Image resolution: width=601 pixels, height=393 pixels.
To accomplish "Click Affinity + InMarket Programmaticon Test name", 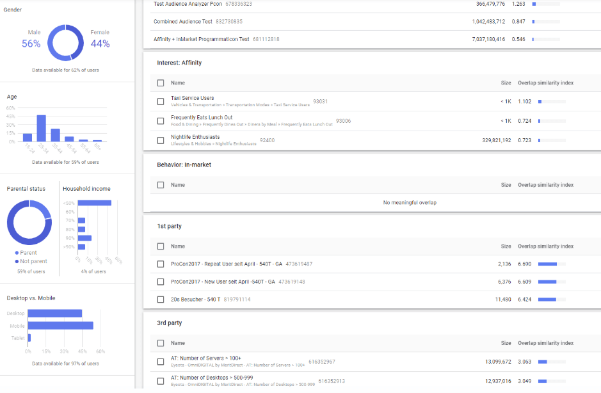I will pos(202,39).
